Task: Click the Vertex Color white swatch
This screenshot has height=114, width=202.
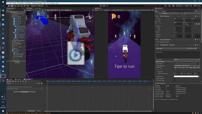Action: click(186, 76)
